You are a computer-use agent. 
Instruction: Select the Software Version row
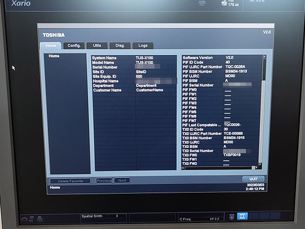coord(222,58)
